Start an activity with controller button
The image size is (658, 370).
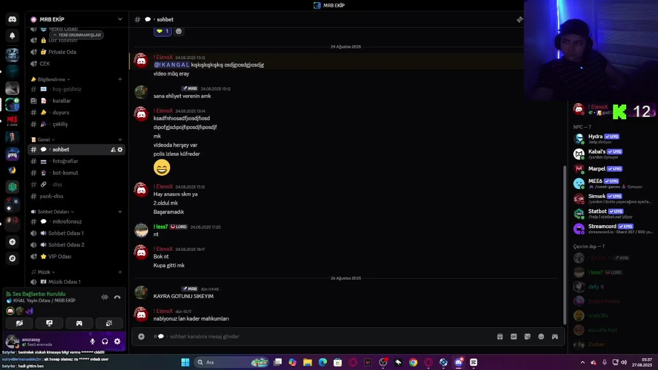coord(79,323)
